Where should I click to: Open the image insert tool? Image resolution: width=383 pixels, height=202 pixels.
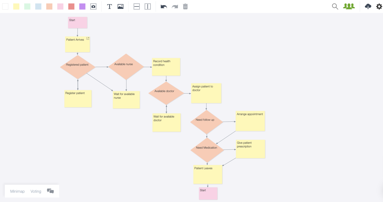(x=120, y=6)
